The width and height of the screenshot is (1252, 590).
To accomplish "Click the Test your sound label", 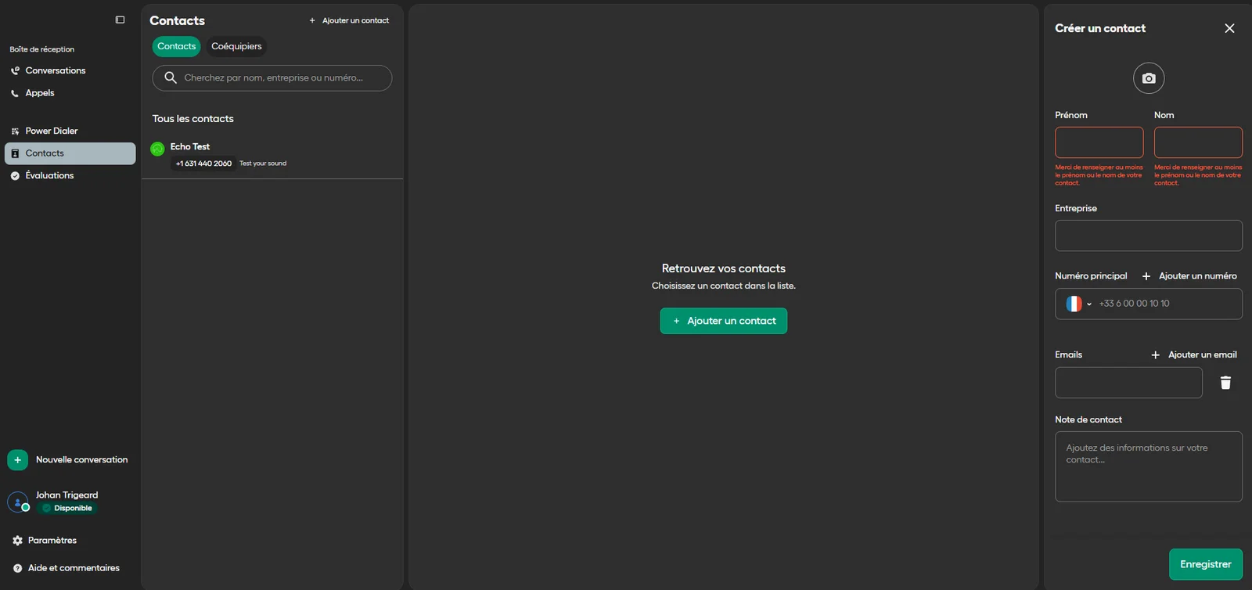I will [x=263, y=164].
